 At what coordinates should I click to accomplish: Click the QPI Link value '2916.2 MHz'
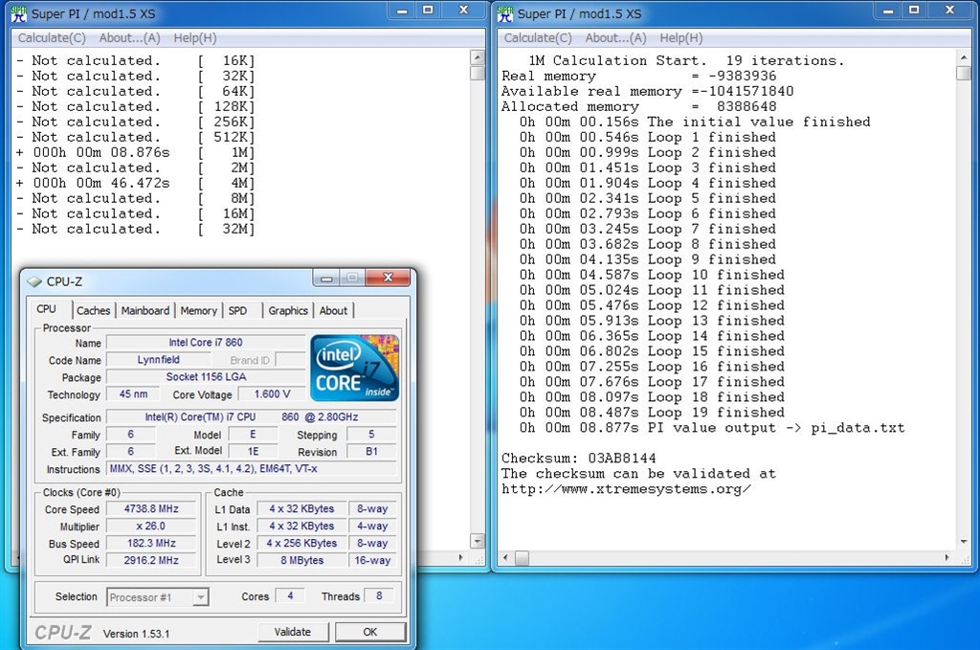tap(151, 561)
